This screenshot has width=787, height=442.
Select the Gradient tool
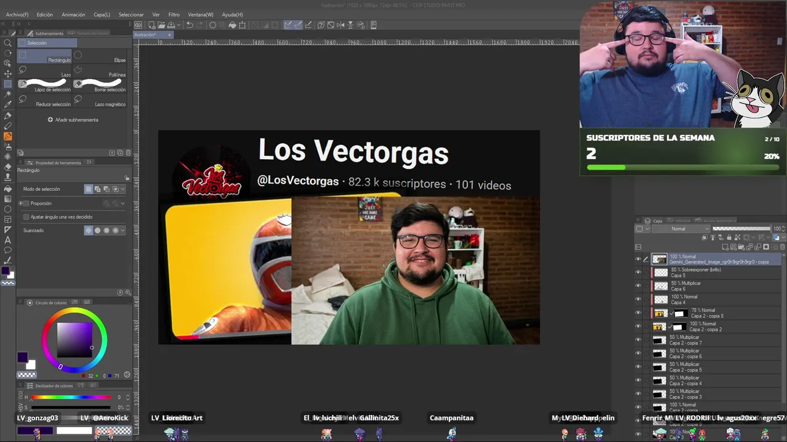(8, 199)
